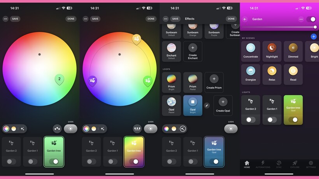Go back using the arrow next to Garden

point(245,19)
